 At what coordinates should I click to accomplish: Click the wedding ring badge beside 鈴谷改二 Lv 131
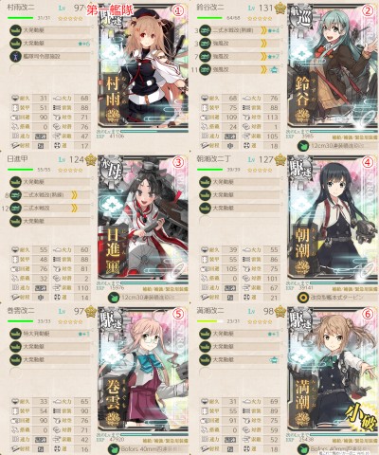(280, 9)
